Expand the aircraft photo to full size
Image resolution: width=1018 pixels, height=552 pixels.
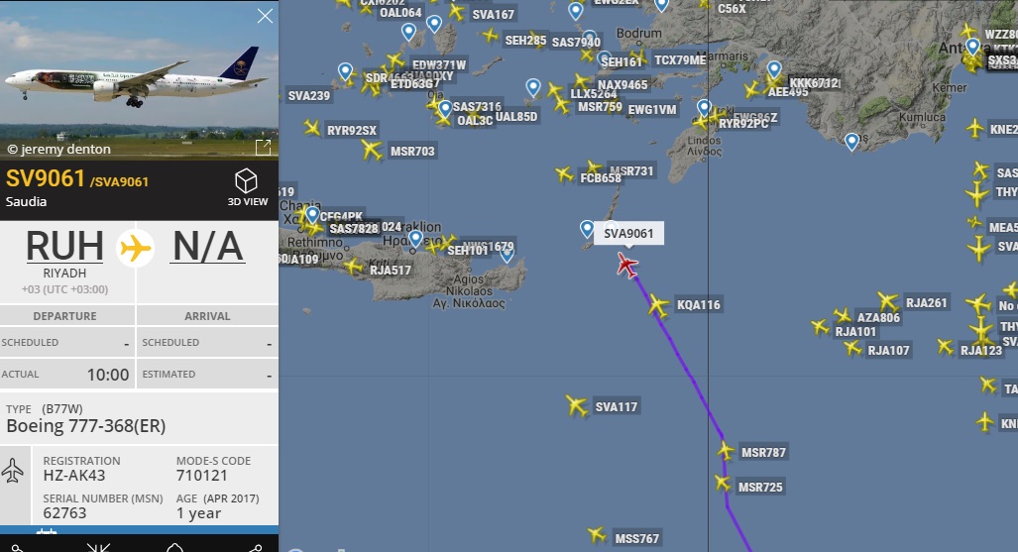pos(263,148)
